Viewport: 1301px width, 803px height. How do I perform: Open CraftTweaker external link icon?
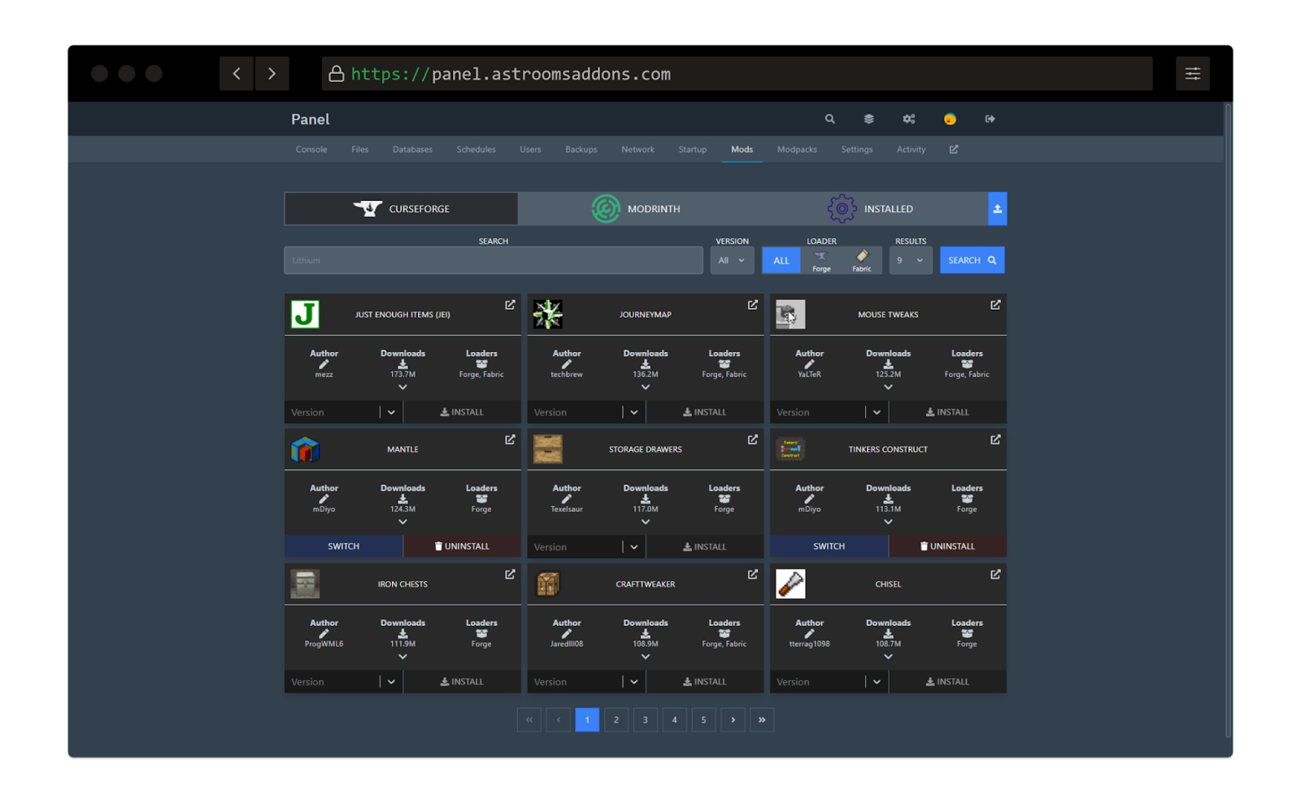point(753,575)
